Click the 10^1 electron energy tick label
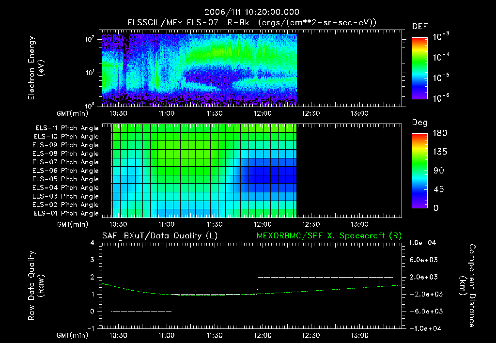Screen dimensions: 496x343 (90, 73)
